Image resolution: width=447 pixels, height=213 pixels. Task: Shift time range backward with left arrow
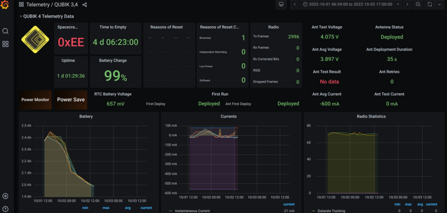click(x=295, y=4)
